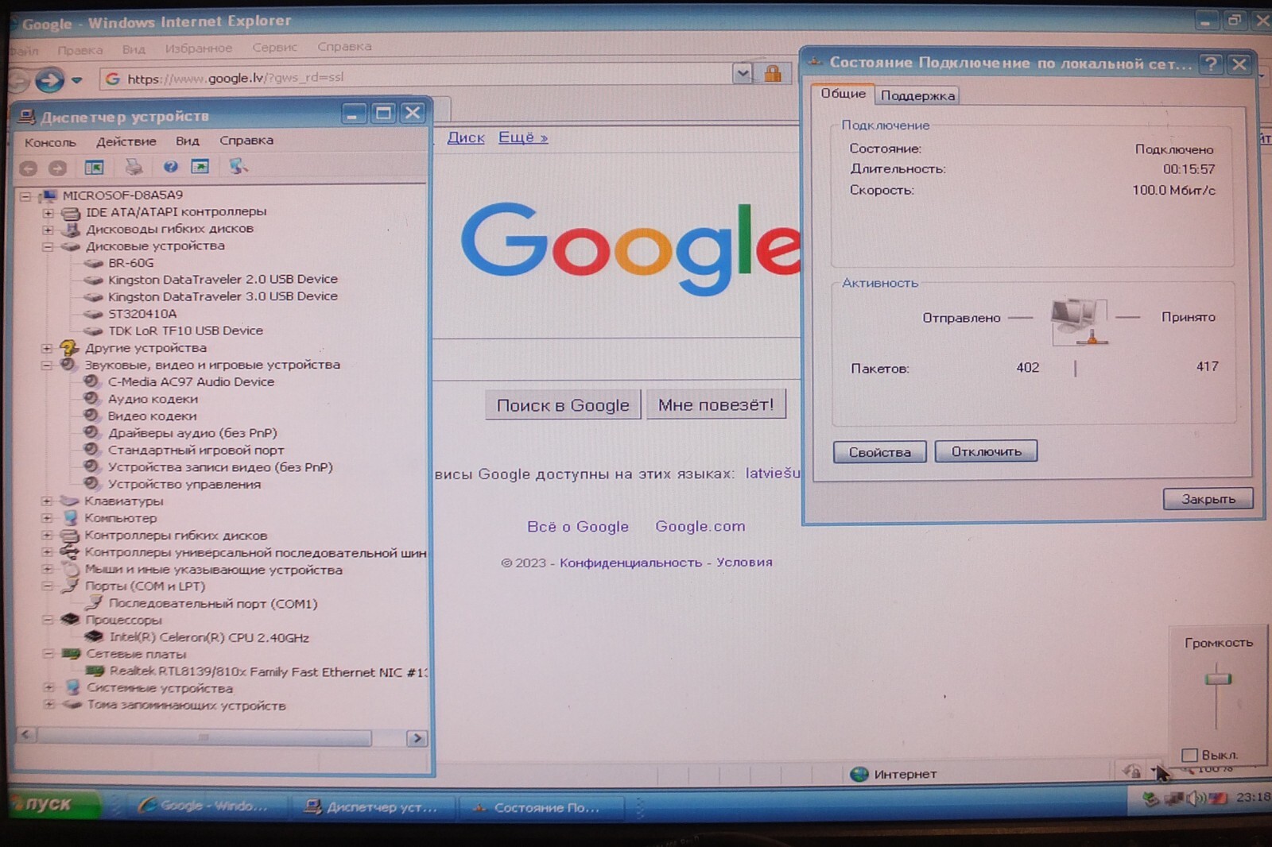Click the padlock security icon beside address bar
1272x847 pixels.
coord(773,74)
